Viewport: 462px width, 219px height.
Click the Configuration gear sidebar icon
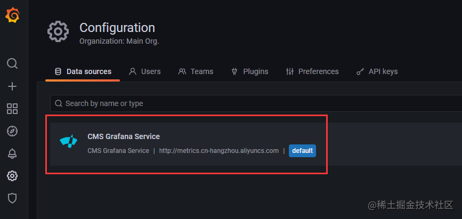pyautogui.click(x=12, y=176)
